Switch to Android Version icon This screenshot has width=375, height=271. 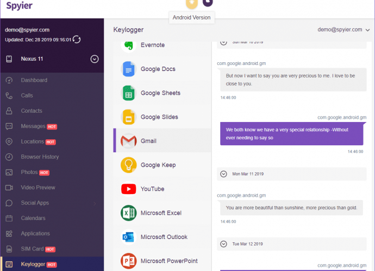click(x=192, y=3)
